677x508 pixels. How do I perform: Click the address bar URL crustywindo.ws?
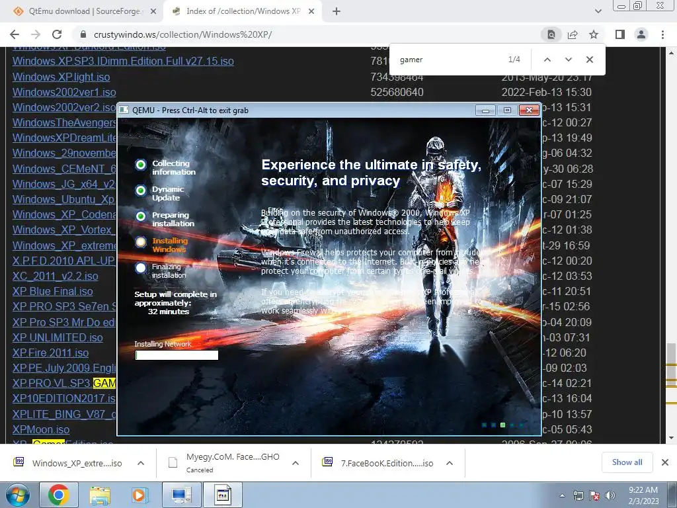tap(182, 34)
